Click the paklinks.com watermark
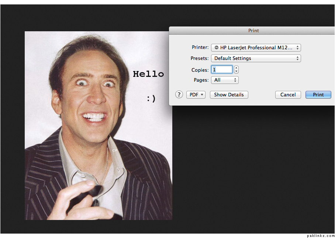The height and width of the screenshot is (238, 335). tap(320, 235)
